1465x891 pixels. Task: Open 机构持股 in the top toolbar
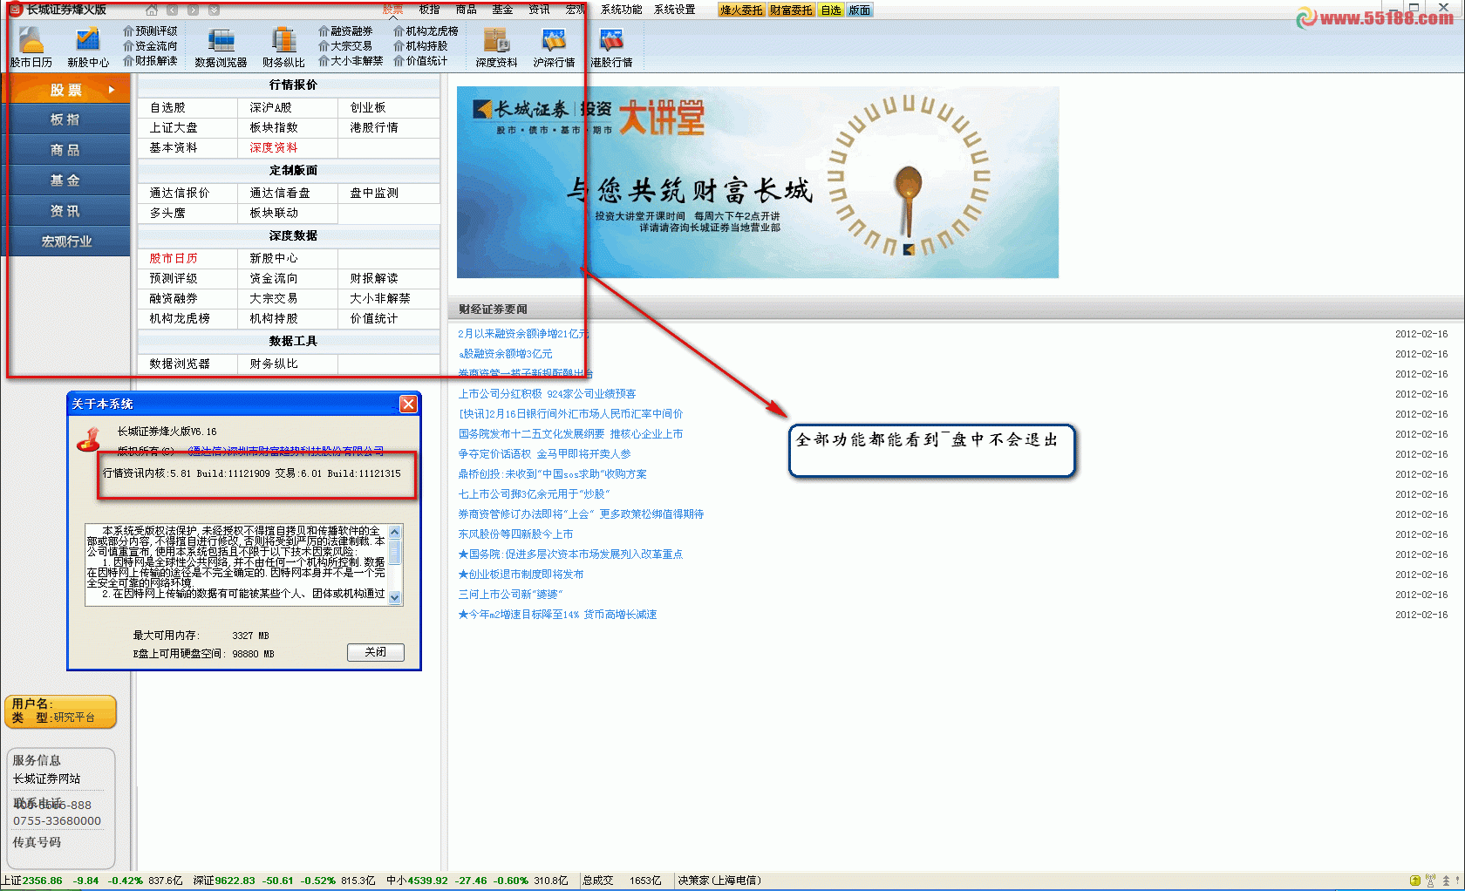420,46
